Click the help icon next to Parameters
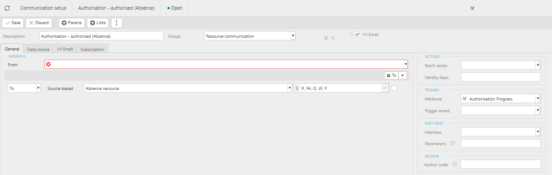This screenshot has width=552, height=175. 452,143
